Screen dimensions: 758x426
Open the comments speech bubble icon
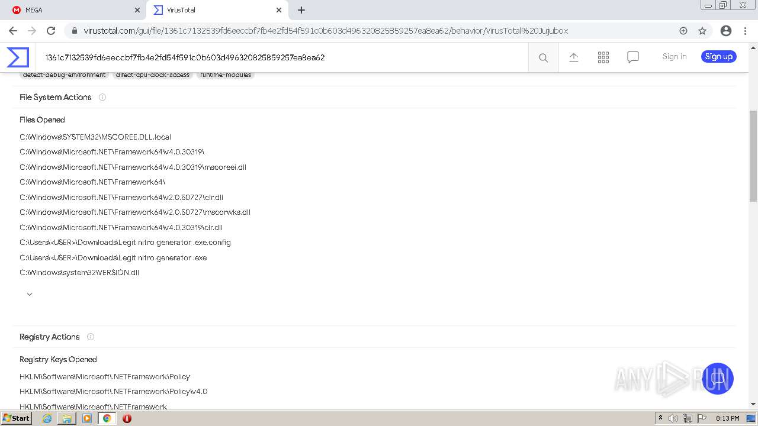click(x=633, y=57)
